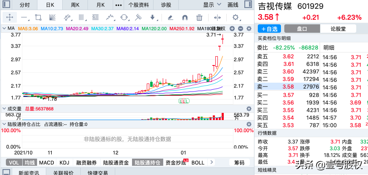Click the horizontal stretch chart icon
Image resolution: width=368 pixels, height=175 pixels.
pyautogui.click(x=217, y=17)
